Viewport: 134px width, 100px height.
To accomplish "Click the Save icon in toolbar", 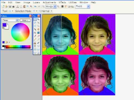I will [10, 6].
